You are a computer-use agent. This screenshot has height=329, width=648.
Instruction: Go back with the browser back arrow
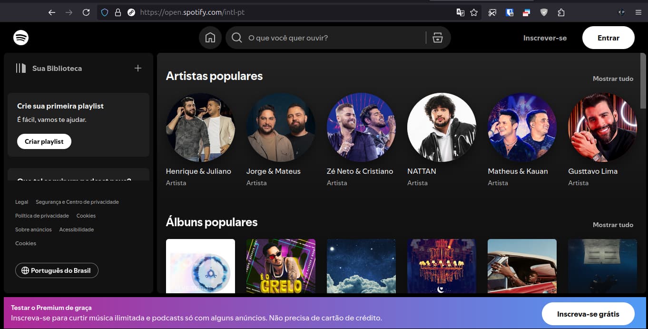[52, 12]
